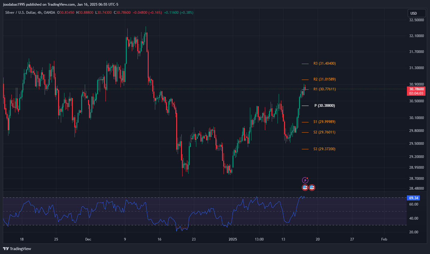Click the close value C30.78600 in the header
The height and width of the screenshot is (254, 430).
click(x=122, y=13)
